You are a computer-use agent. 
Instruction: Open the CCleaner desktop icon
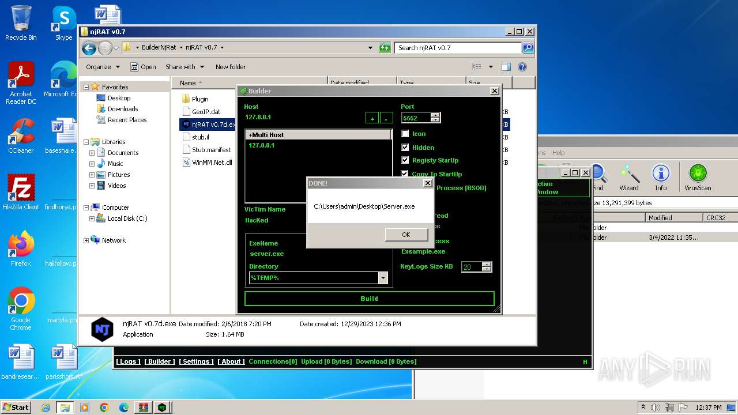(21, 136)
